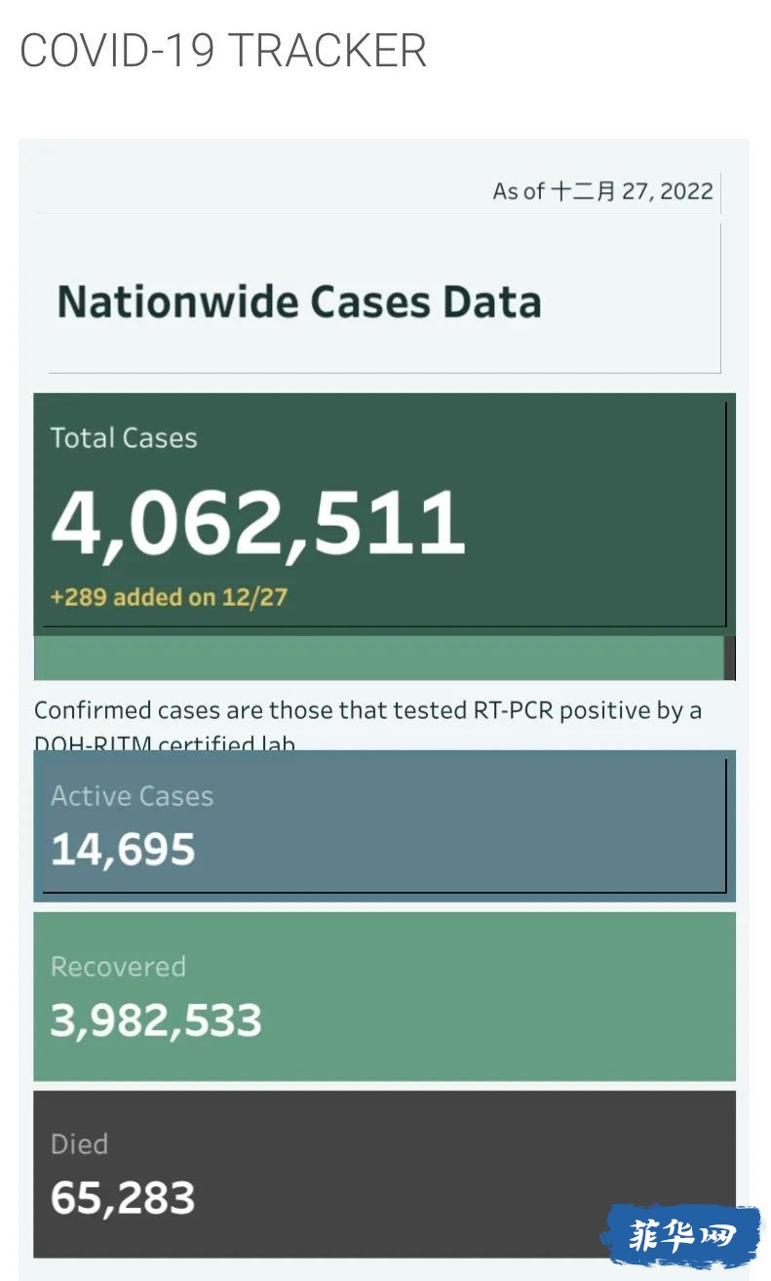Click the confirmed cases RT-PCR description text
Image resolution: width=771 pixels, height=1281 pixels.
click(x=367, y=725)
